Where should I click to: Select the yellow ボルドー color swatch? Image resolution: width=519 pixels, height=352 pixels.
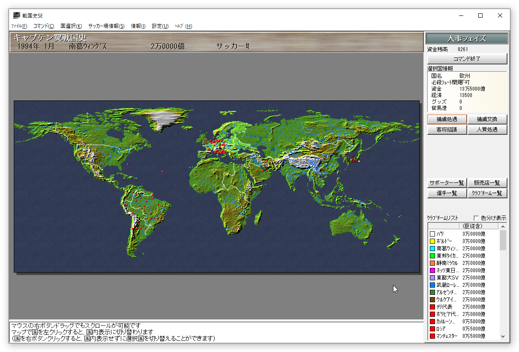click(x=432, y=241)
